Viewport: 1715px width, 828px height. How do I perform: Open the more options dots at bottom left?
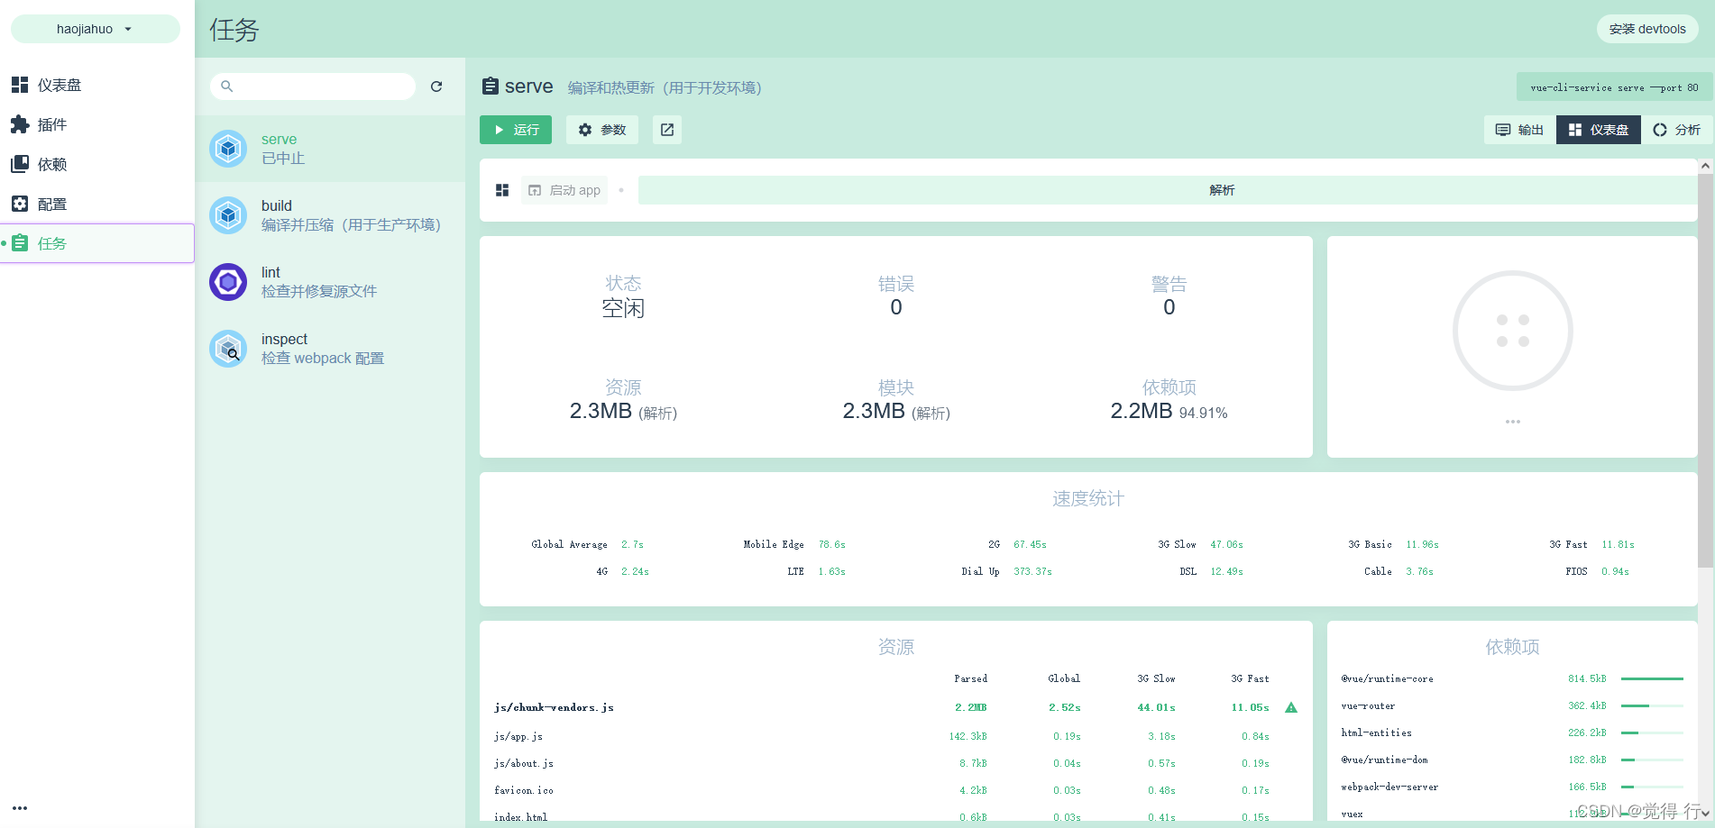[20, 808]
